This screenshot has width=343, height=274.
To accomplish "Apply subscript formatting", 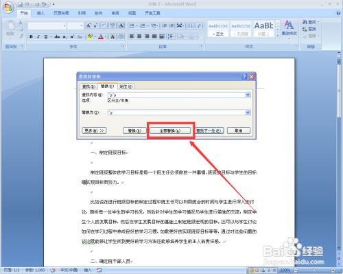I will click(x=64, y=36).
